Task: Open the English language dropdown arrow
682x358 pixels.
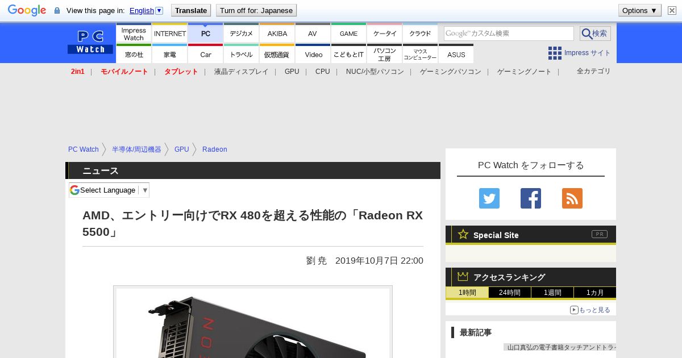Action: point(159,10)
